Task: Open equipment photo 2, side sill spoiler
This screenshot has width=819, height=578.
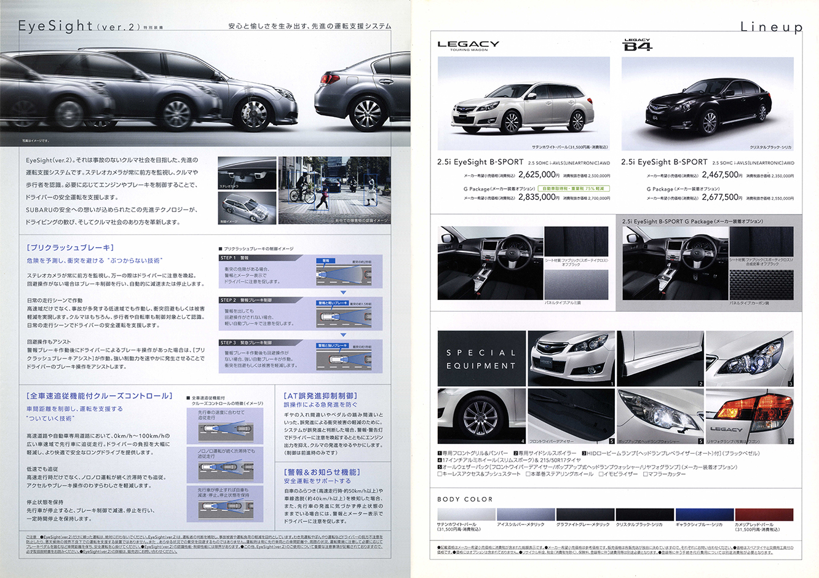Action: click(660, 359)
